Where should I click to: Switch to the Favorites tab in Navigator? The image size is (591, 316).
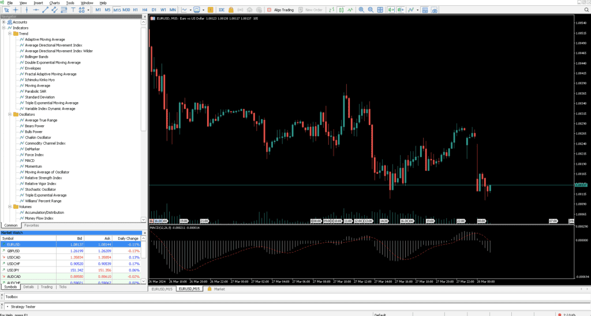[32, 225]
